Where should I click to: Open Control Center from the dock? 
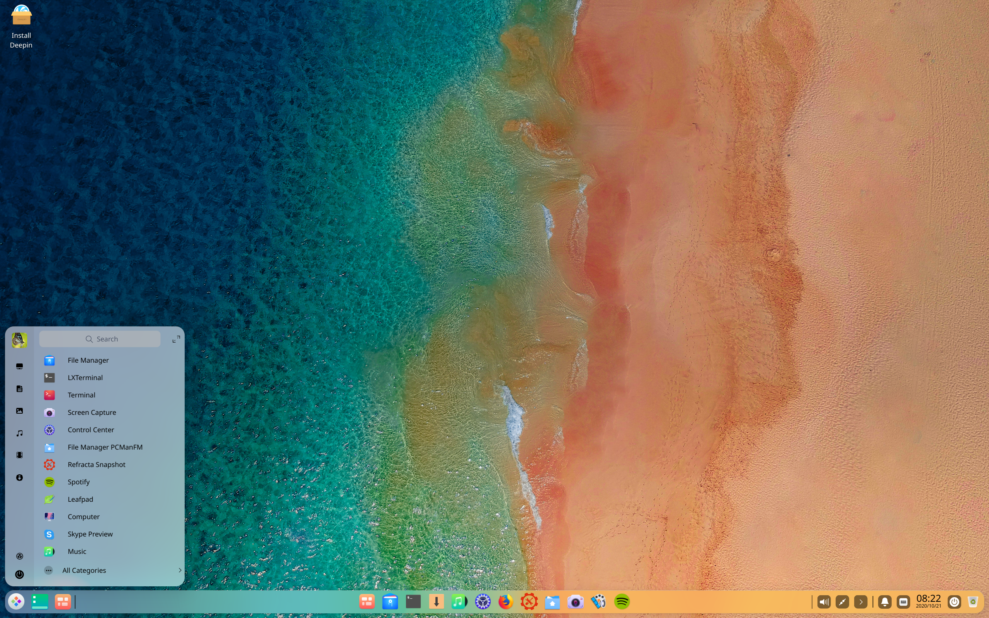(x=483, y=602)
